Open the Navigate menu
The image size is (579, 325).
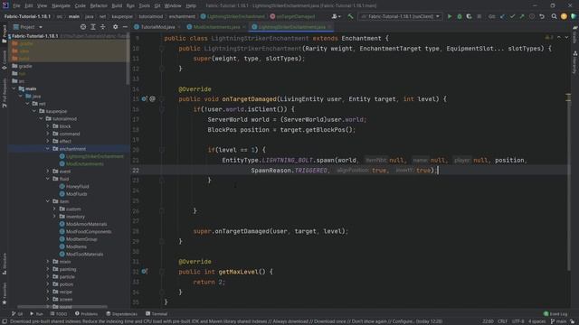[x=61, y=5]
